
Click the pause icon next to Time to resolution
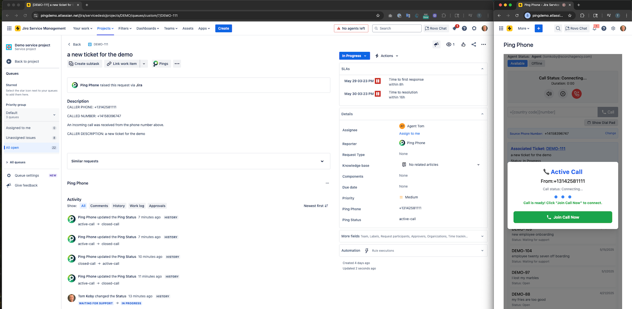(378, 94)
